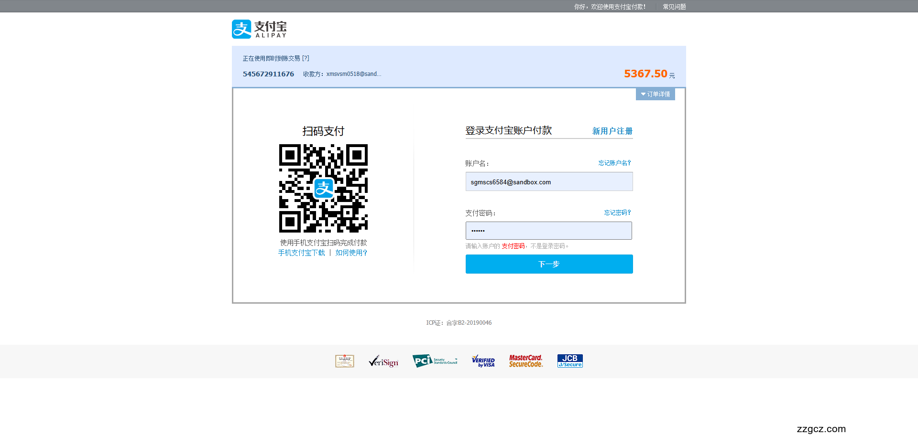
Task: Click the account name input field
Action: coord(549,181)
